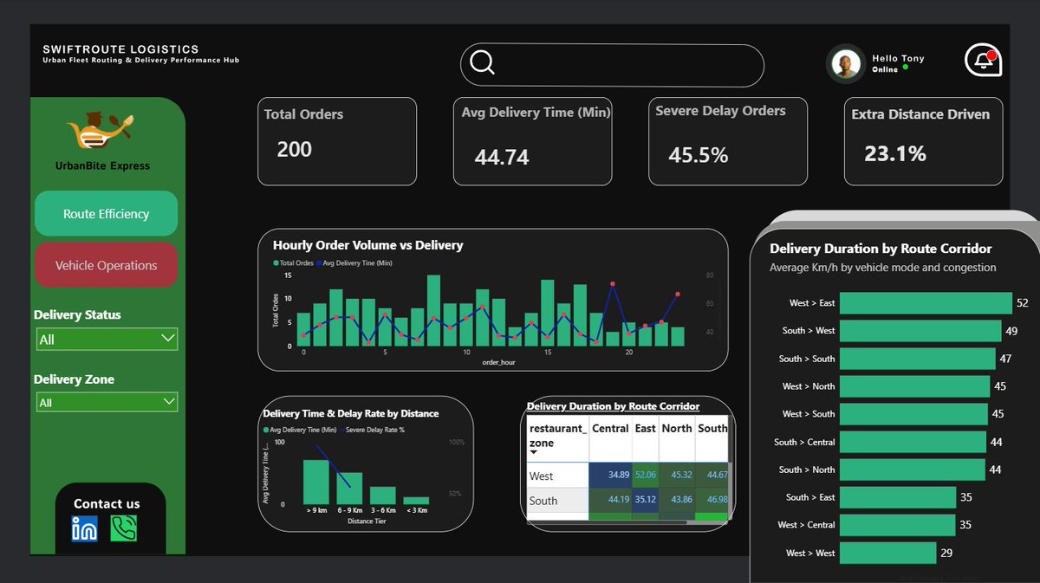Image resolution: width=1040 pixels, height=583 pixels.
Task: Click the 35.12 matrix cell
Action: click(x=646, y=501)
